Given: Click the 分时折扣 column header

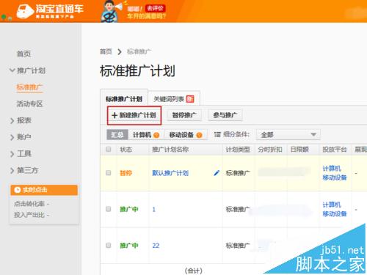Looking at the screenshot, I should point(270,150).
